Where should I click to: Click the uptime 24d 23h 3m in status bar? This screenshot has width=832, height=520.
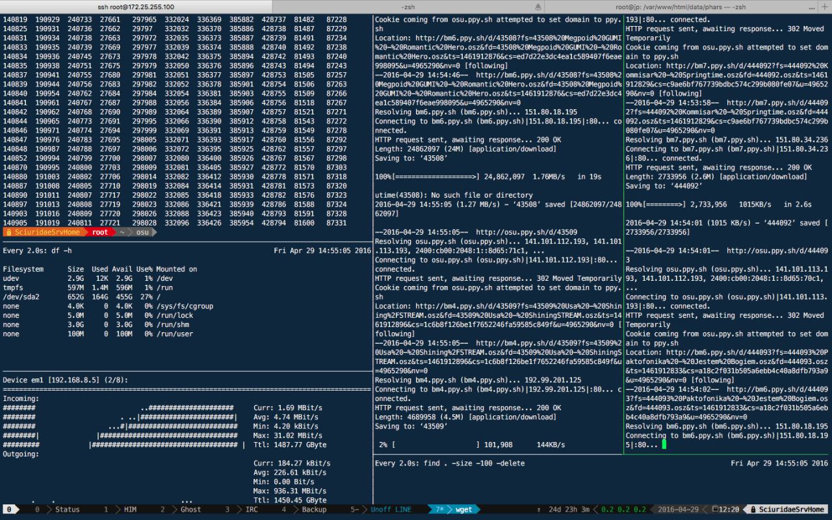coord(569,510)
